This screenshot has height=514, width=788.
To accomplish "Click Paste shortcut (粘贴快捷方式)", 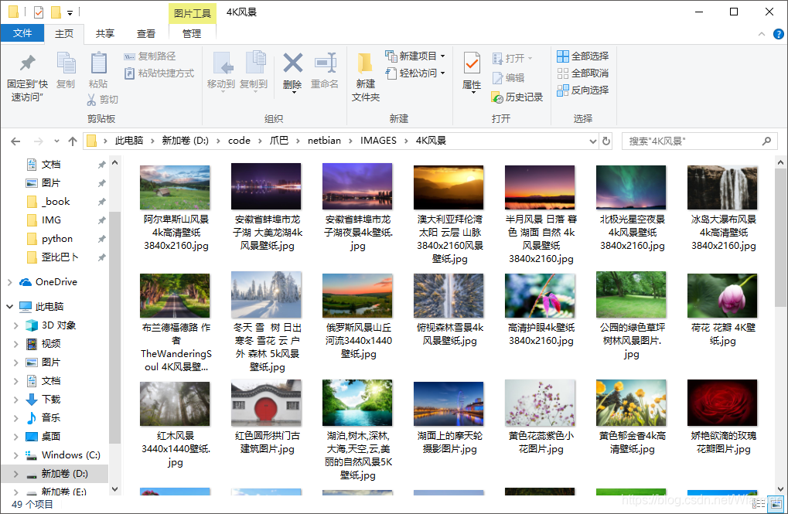I will click(159, 73).
